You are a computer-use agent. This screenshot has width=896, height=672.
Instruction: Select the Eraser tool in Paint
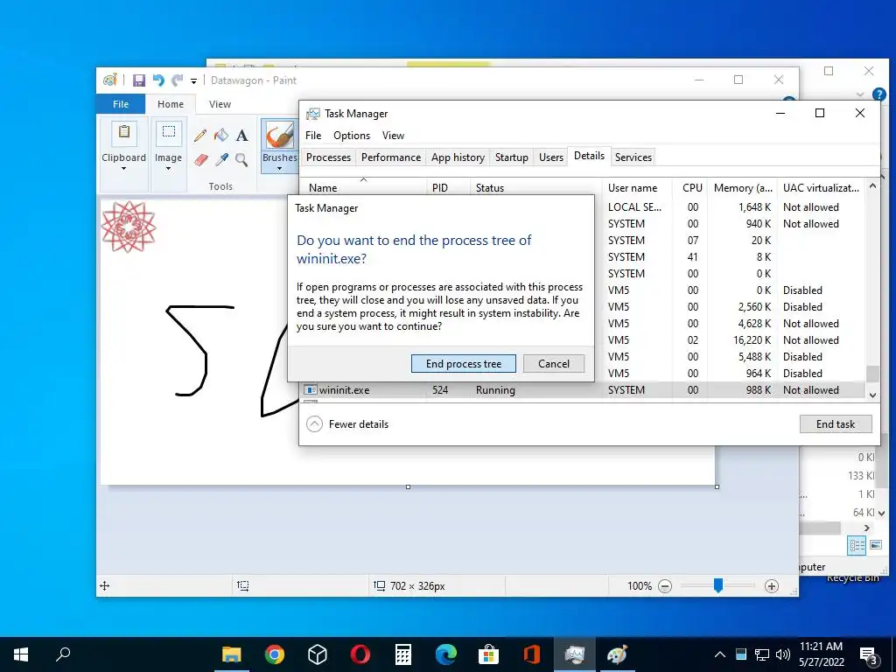click(x=200, y=159)
